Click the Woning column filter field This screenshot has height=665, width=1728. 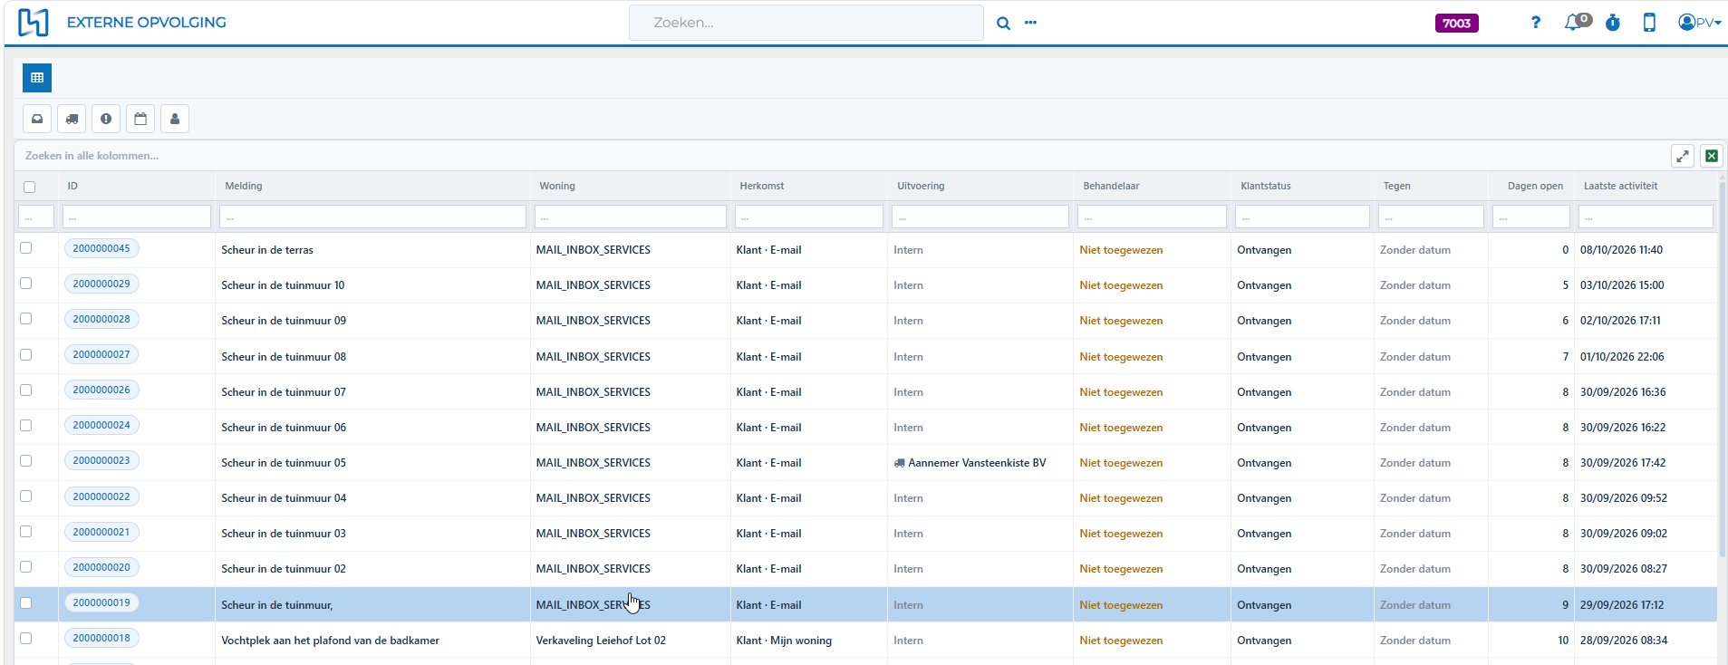[x=630, y=217]
